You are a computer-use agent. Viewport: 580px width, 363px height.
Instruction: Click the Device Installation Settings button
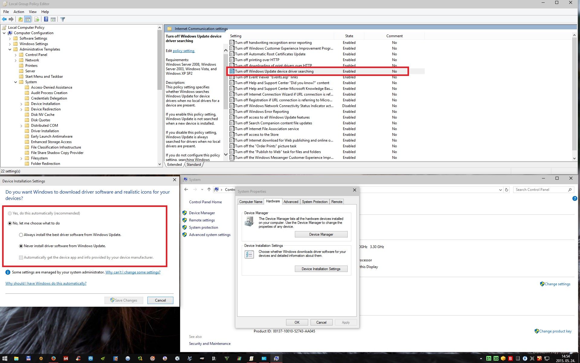[321, 269]
